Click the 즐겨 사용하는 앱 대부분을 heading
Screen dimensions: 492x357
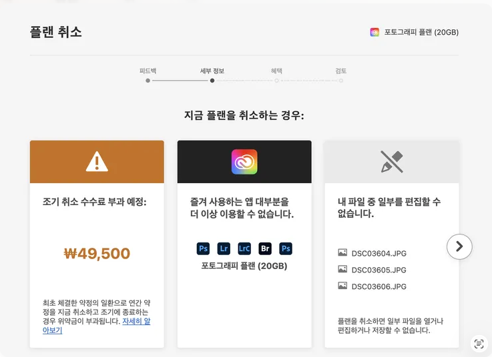pyautogui.click(x=242, y=208)
